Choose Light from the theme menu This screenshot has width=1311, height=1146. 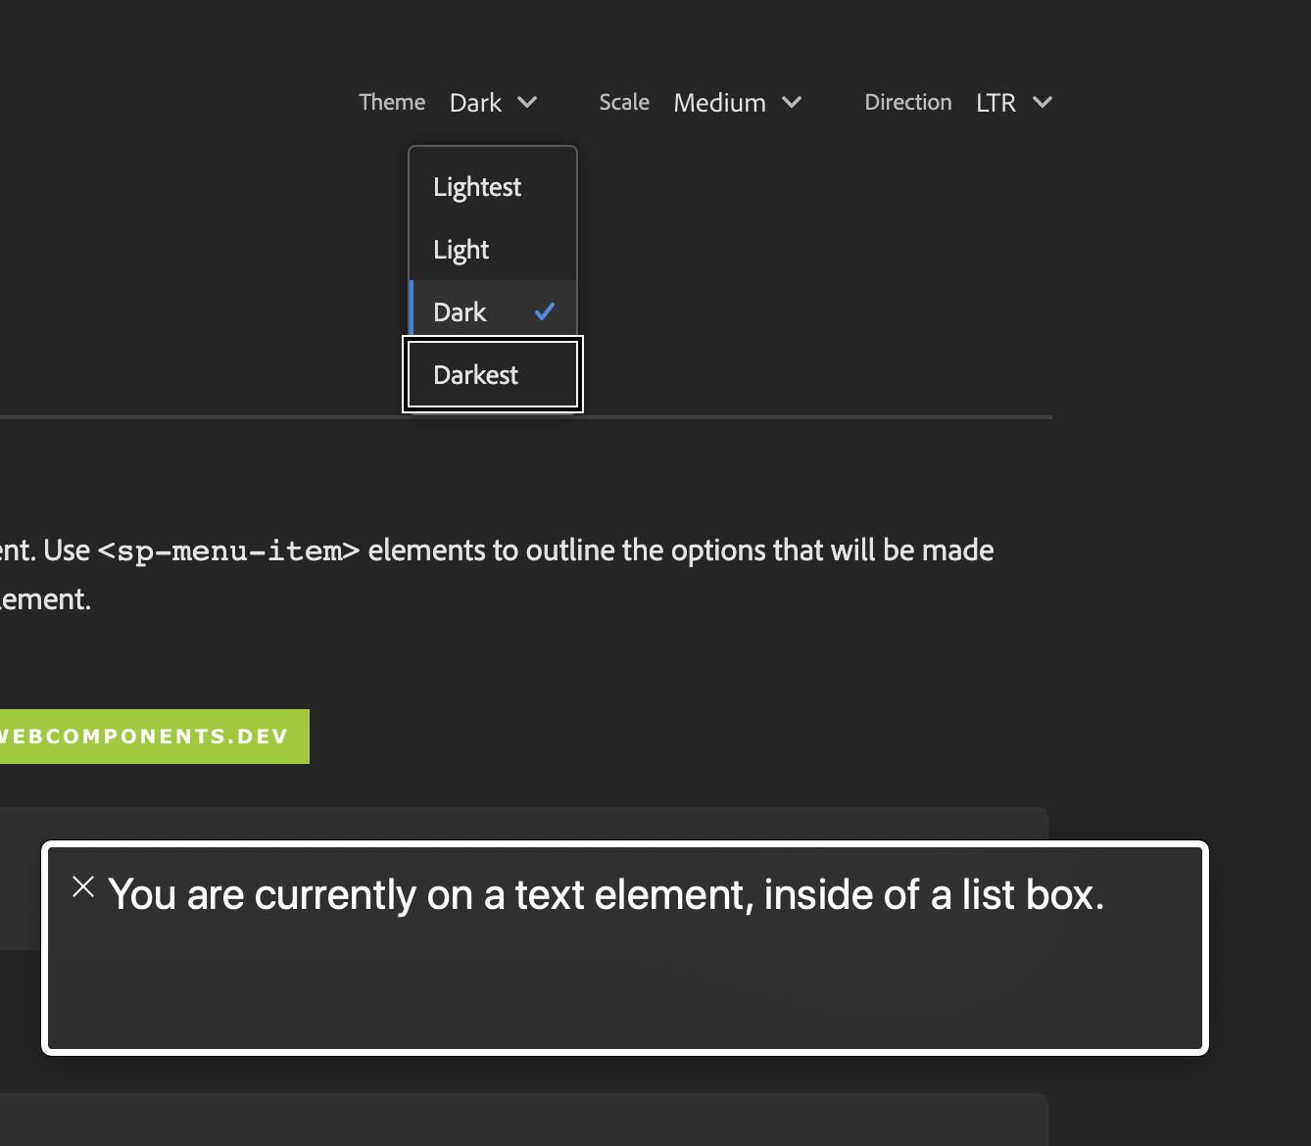(461, 249)
